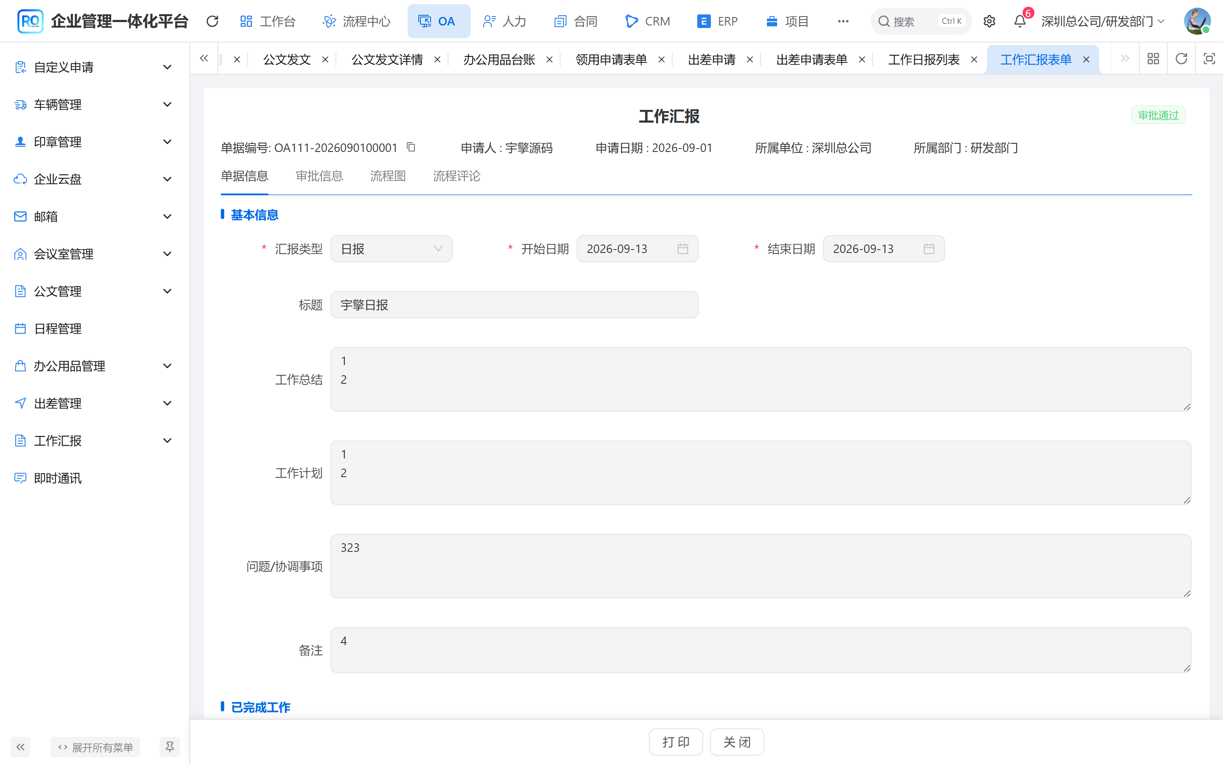
Task: Close the 公文发文 tab
Action: 325,59
